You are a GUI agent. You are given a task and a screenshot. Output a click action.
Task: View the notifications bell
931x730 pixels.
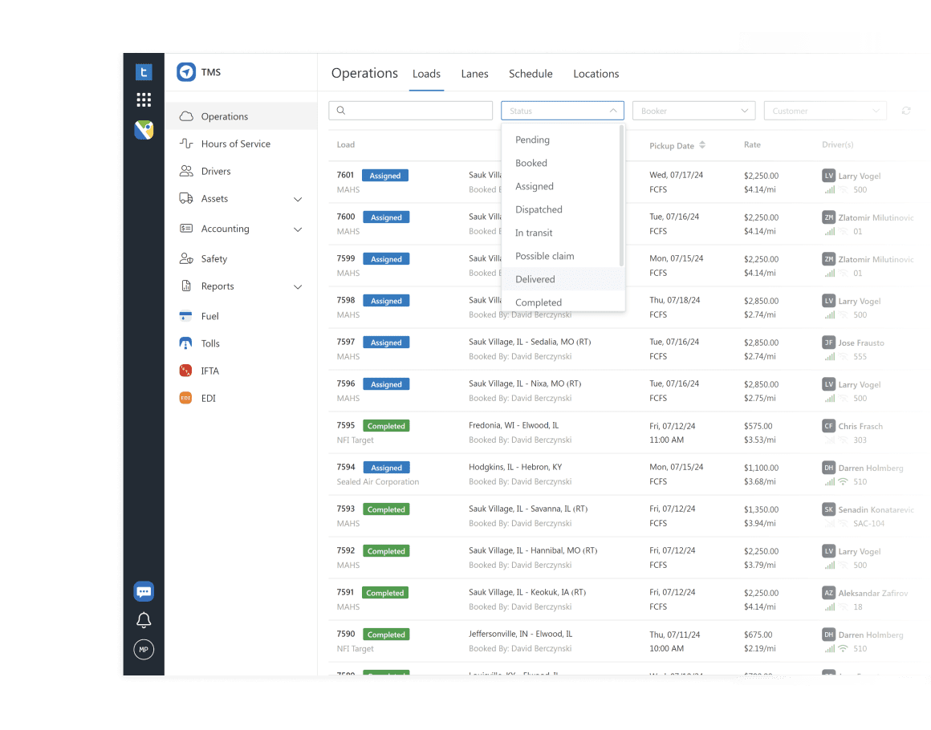coord(144,620)
